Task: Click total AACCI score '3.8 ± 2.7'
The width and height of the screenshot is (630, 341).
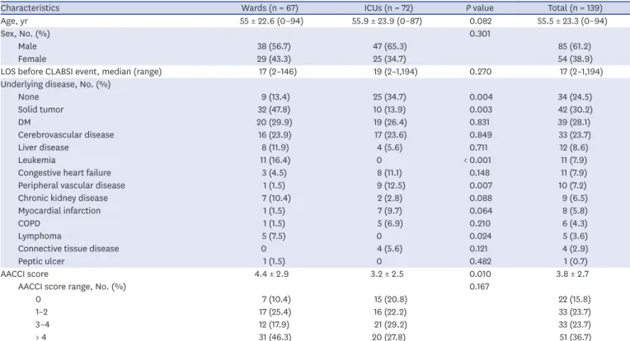Action: (x=572, y=274)
